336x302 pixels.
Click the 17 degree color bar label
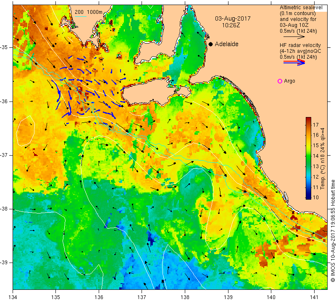pos(316,125)
